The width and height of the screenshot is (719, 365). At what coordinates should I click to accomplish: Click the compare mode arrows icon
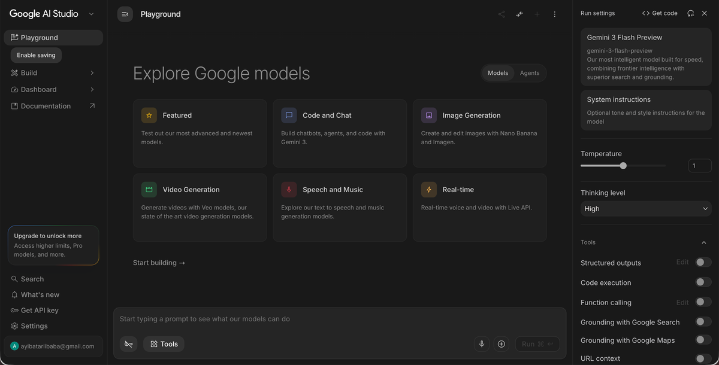pyautogui.click(x=519, y=14)
